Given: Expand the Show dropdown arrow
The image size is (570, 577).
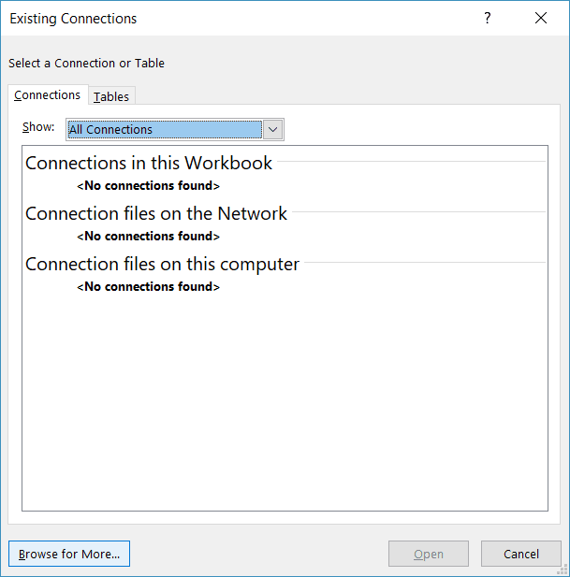Looking at the screenshot, I should tap(273, 130).
